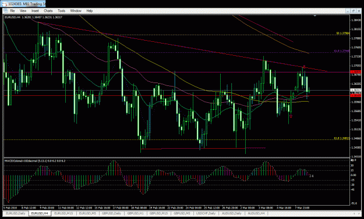
Task: Open the File menu
Action: (12, 11)
